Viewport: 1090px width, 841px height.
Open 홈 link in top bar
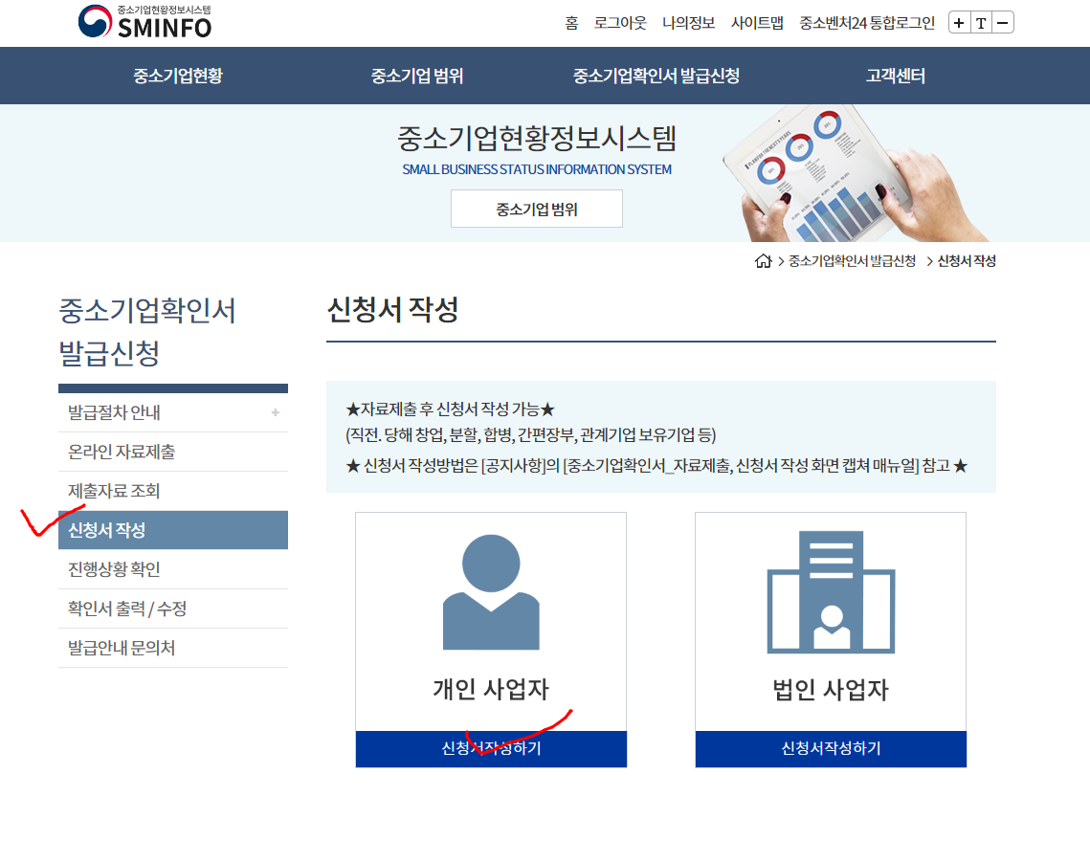click(571, 23)
